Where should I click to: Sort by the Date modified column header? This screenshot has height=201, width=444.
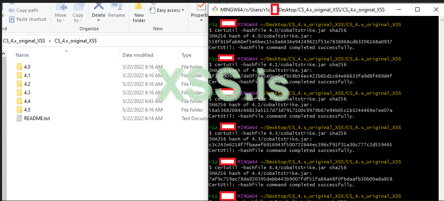pyautogui.click(x=138, y=55)
